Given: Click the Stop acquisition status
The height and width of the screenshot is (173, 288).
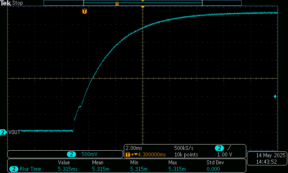Looking at the screenshot, I should (x=17, y=3).
